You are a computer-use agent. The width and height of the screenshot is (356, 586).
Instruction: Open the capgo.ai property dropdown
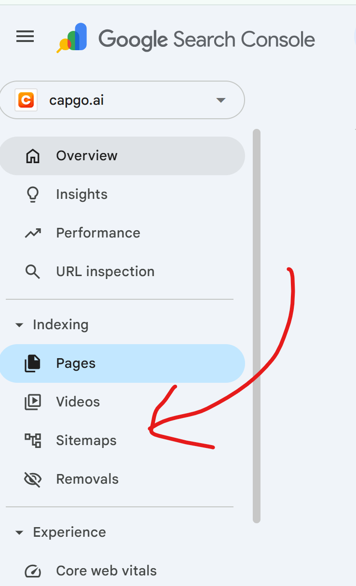tap(220, 100)
